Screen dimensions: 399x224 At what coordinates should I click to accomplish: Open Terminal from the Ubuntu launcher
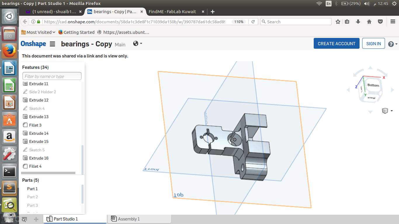click(x=9, y=172)
